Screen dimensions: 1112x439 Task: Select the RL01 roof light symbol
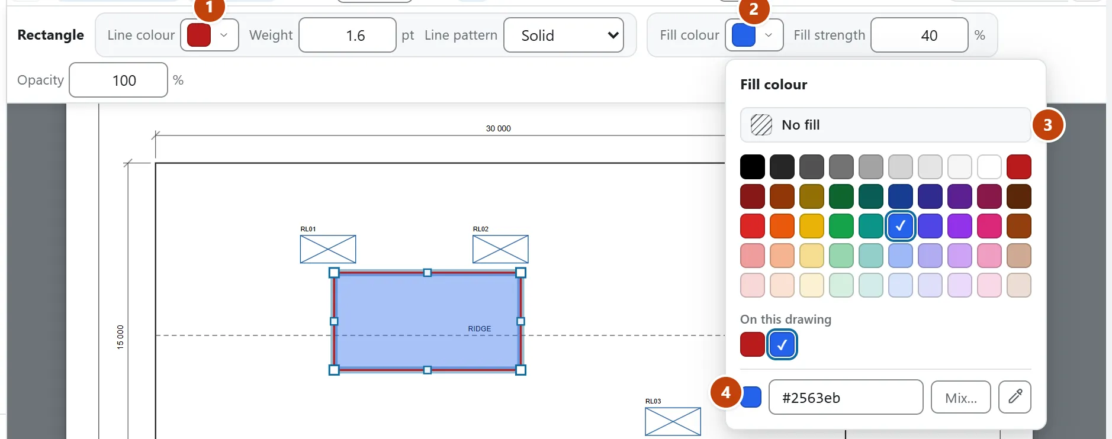[x=328, y=249]
